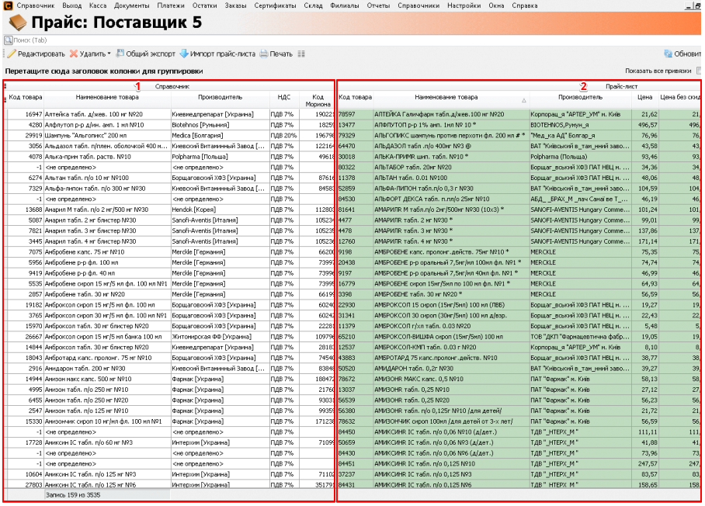Image resolution: width=705 pixels, height=506 pixels.
Task: Click the Цена column header in price list
Action: (644, 98)
